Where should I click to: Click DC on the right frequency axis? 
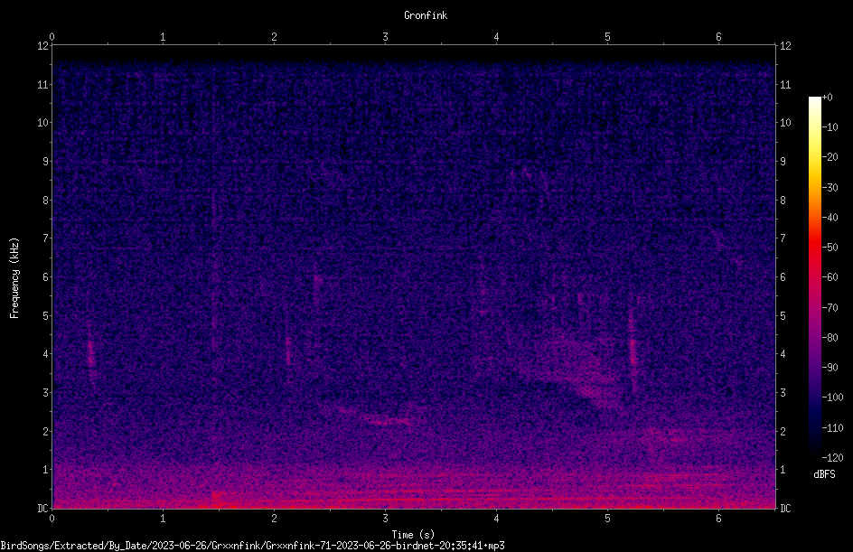click(x=785, y=509)
